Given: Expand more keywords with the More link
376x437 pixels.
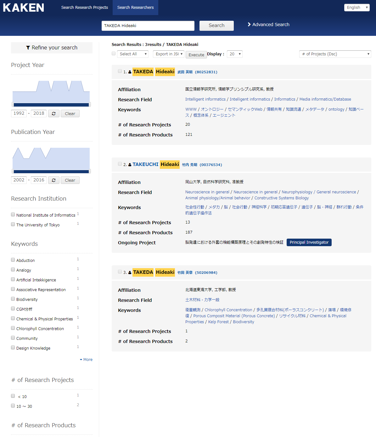Looking at the screenshot, I should (x=86, y=360).
